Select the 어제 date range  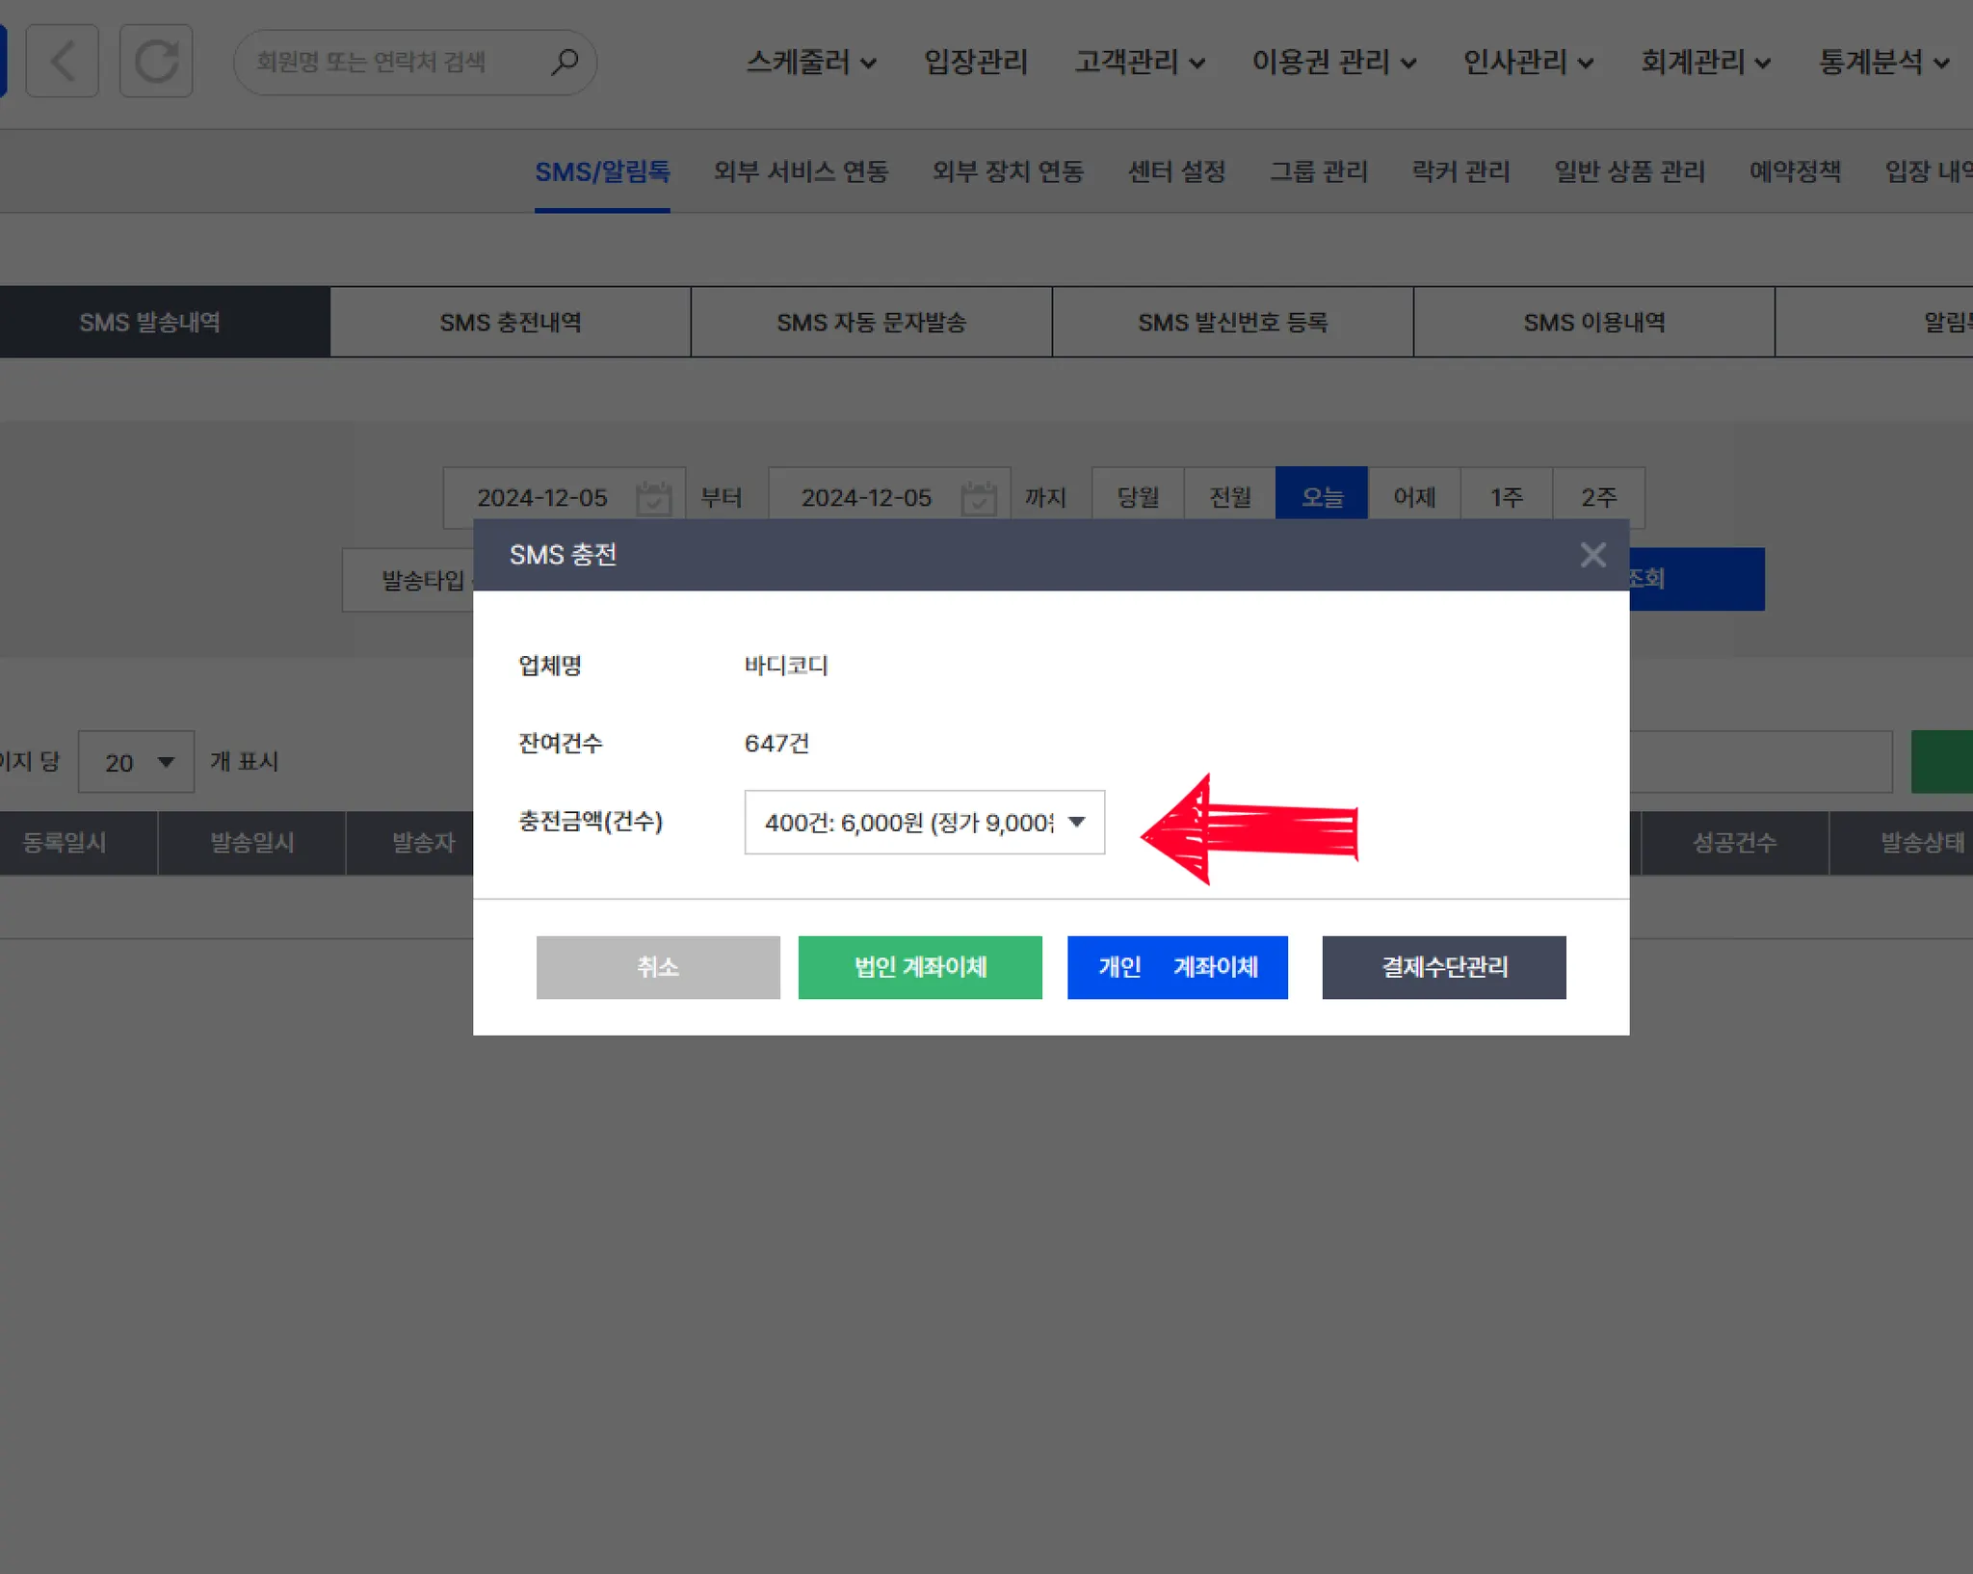pos(1413,497)
